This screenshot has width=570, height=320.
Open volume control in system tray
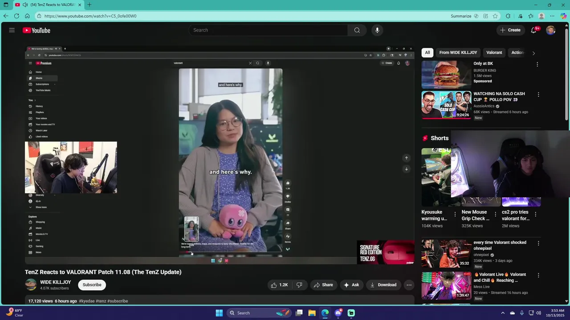point(538,313)
